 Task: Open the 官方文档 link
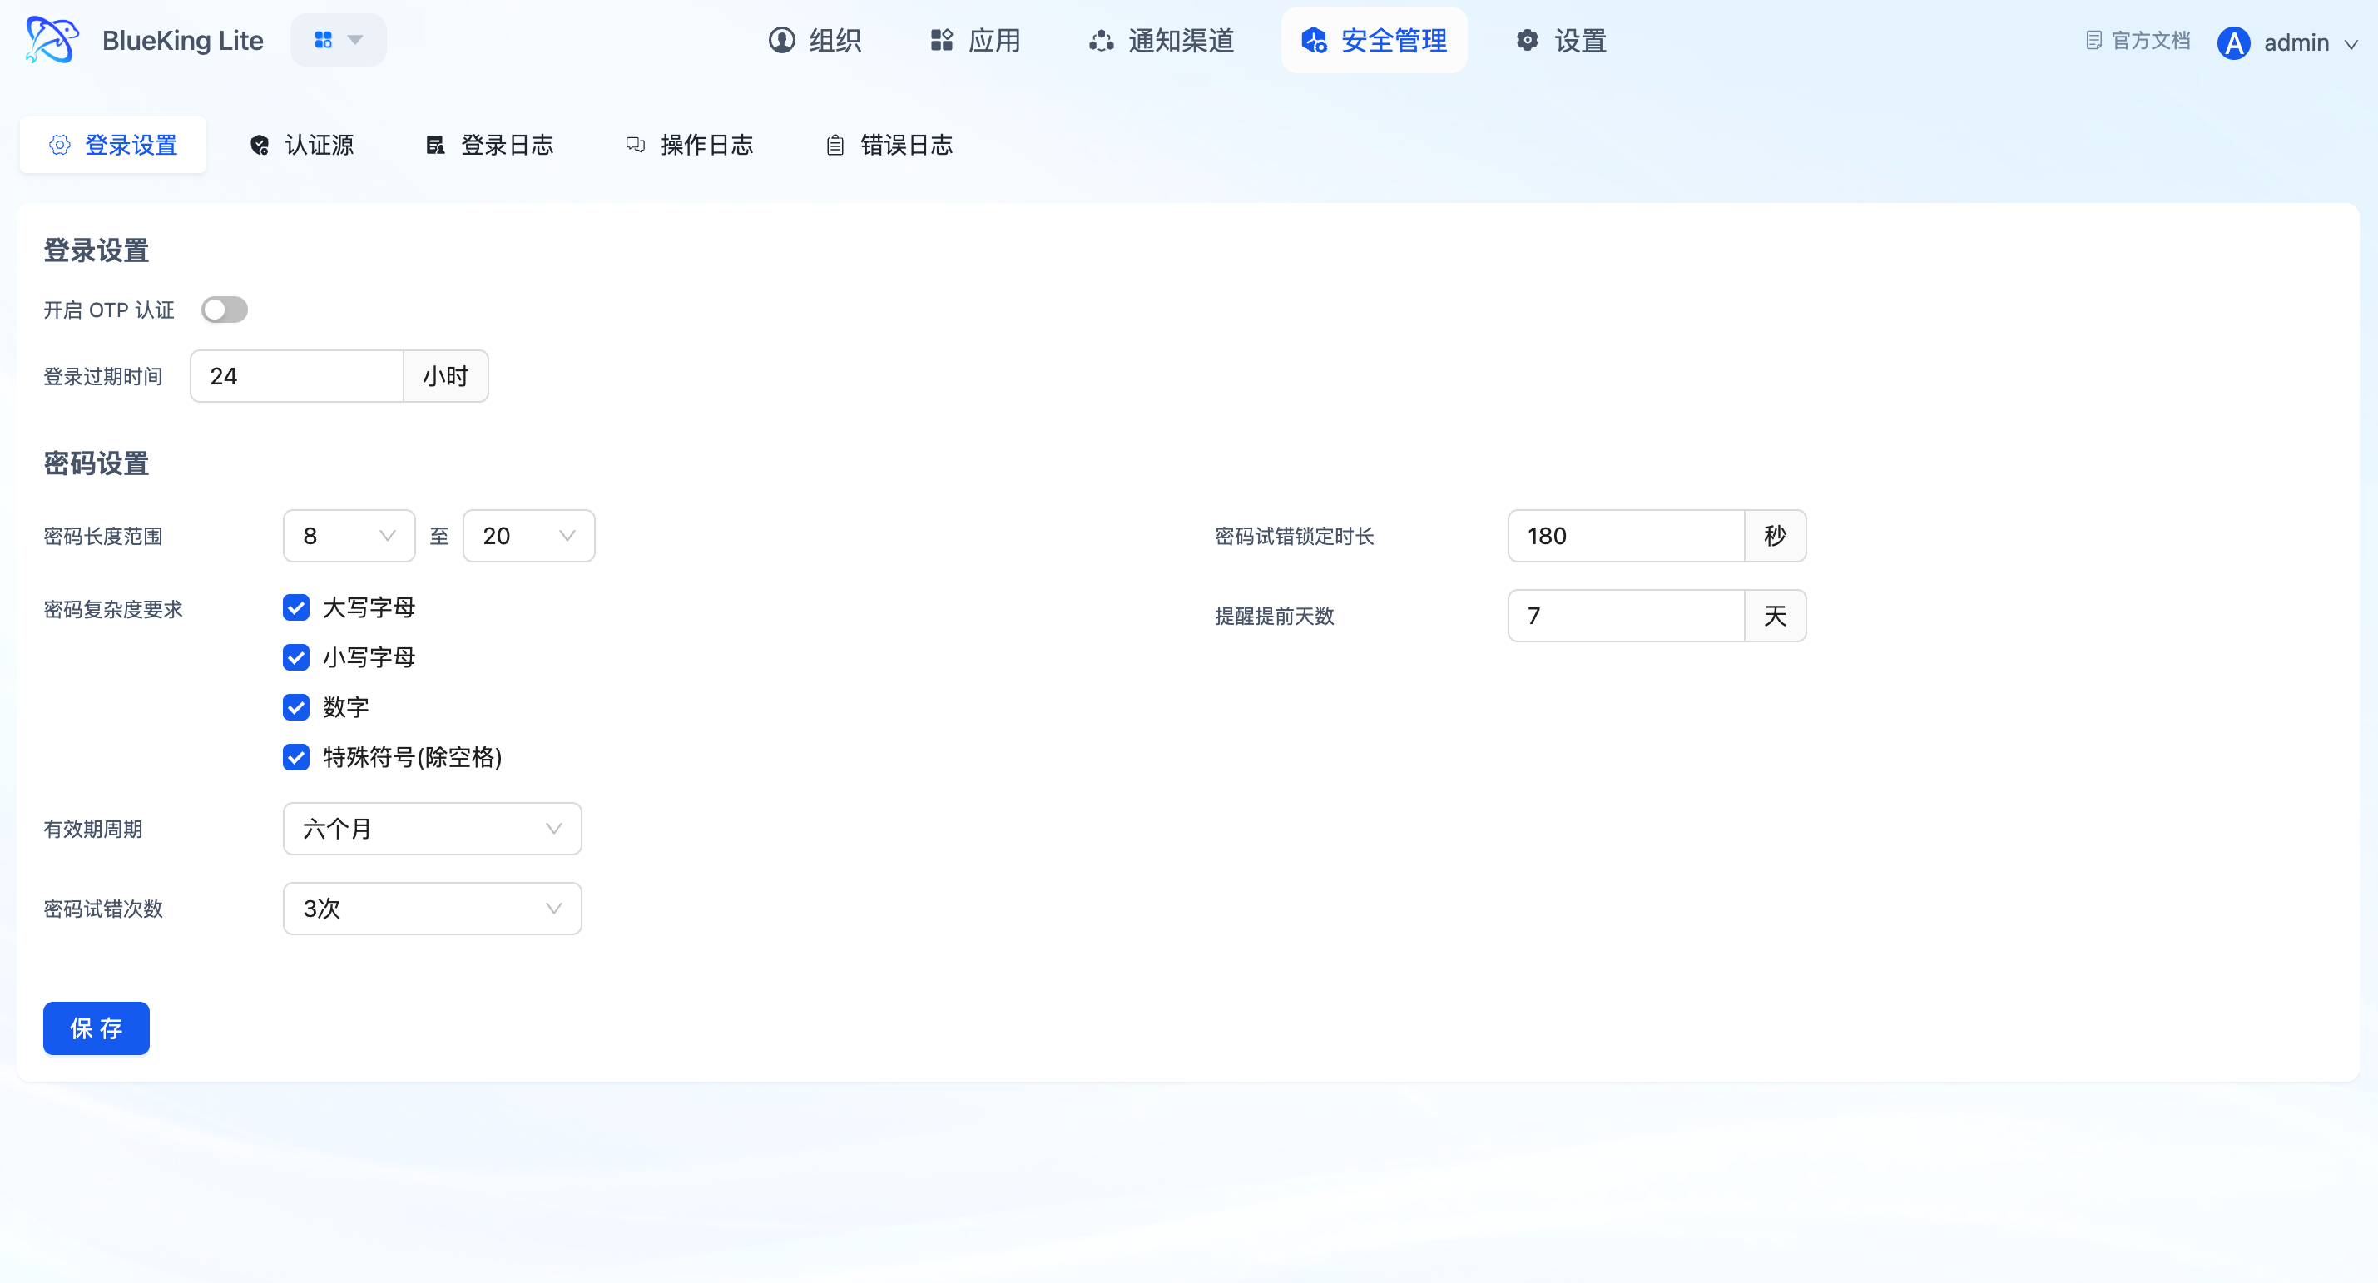2138,41
